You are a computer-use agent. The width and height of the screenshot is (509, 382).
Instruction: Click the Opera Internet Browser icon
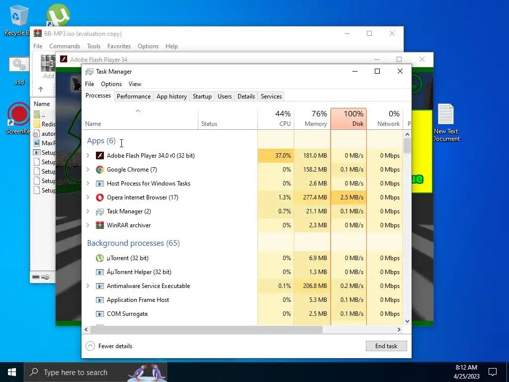99,197
